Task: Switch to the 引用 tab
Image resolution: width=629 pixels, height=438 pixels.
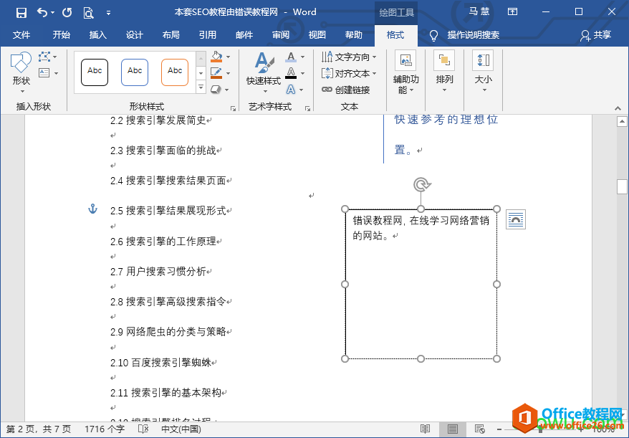Action: coord(207,35)
